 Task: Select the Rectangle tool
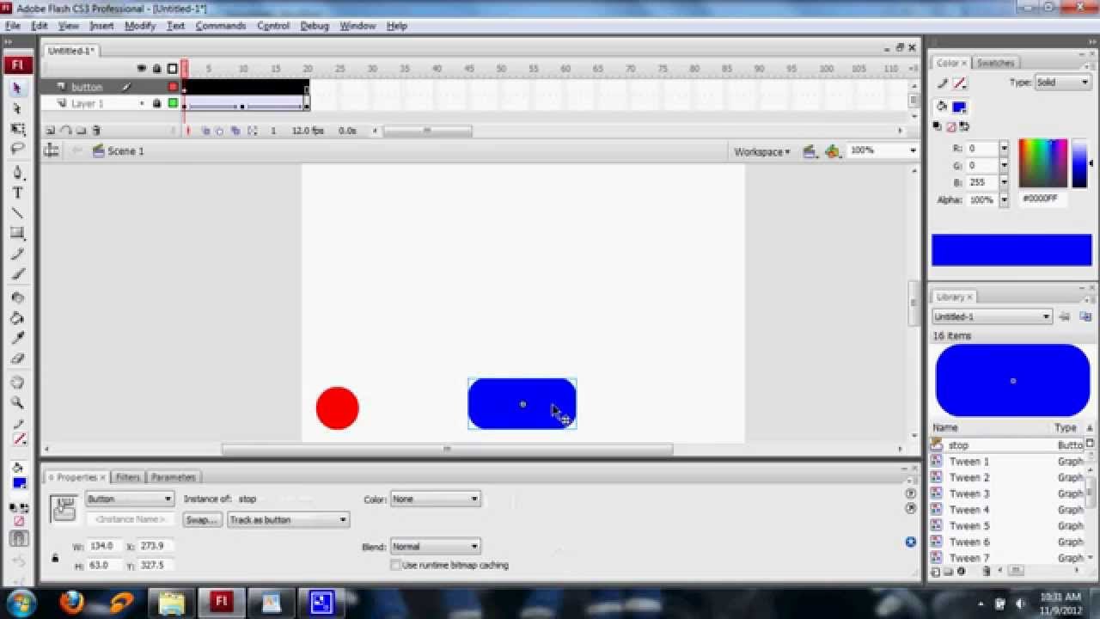pos(17,233)
